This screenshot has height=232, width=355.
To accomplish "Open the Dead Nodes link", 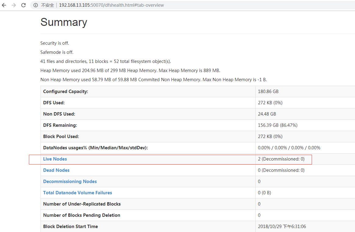I will [56, 170].
